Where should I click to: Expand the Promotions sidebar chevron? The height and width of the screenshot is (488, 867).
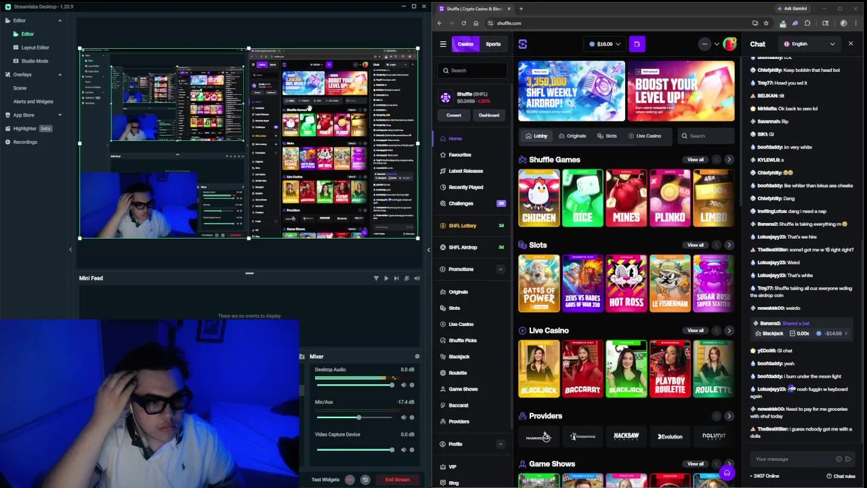[501, 269]
